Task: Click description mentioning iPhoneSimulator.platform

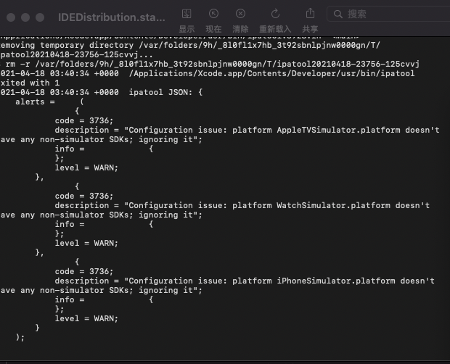Action: pyautogui.click(x=245, y=281)
